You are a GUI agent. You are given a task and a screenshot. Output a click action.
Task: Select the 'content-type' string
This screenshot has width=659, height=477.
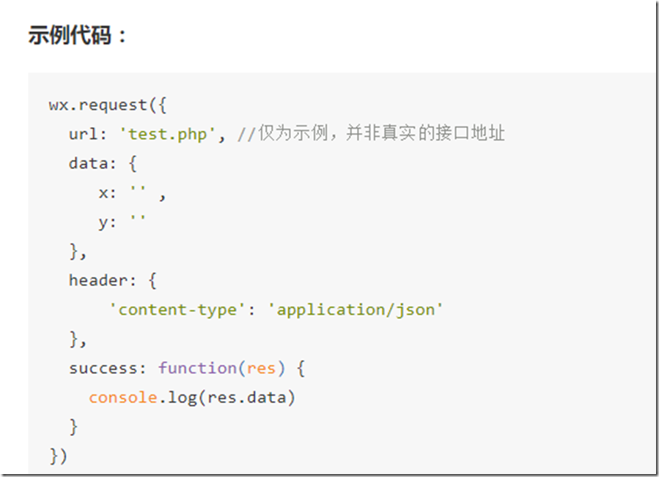tap(177, 309)
